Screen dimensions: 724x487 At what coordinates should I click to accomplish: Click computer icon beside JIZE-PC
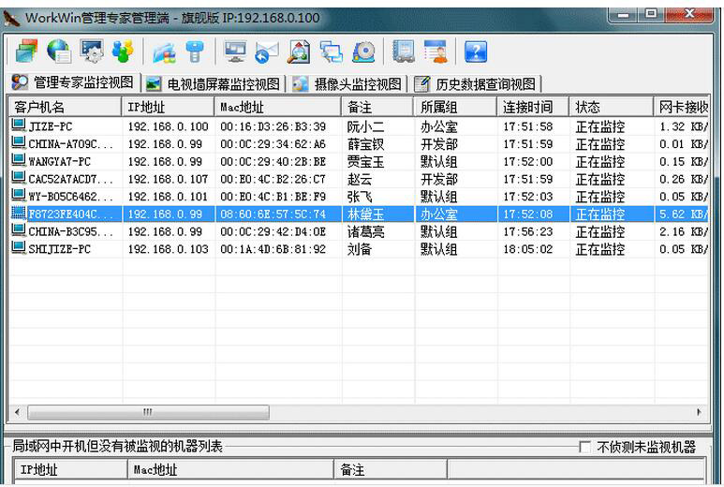point(19,125)
